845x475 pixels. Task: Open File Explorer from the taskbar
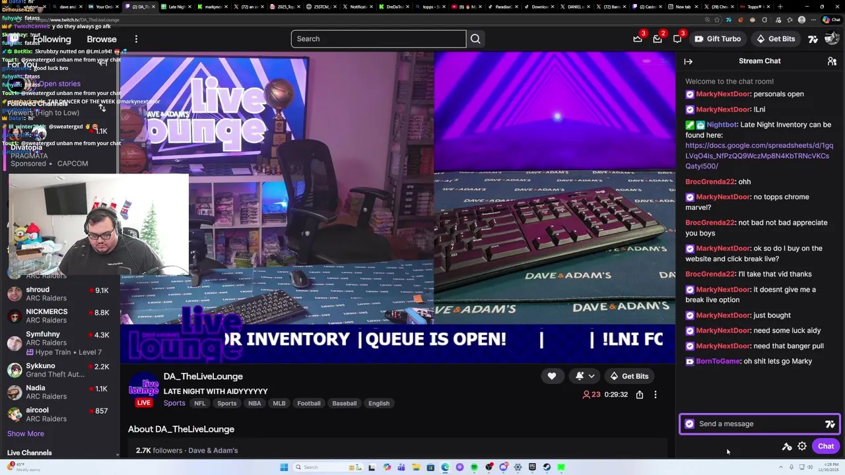point(416,467)
